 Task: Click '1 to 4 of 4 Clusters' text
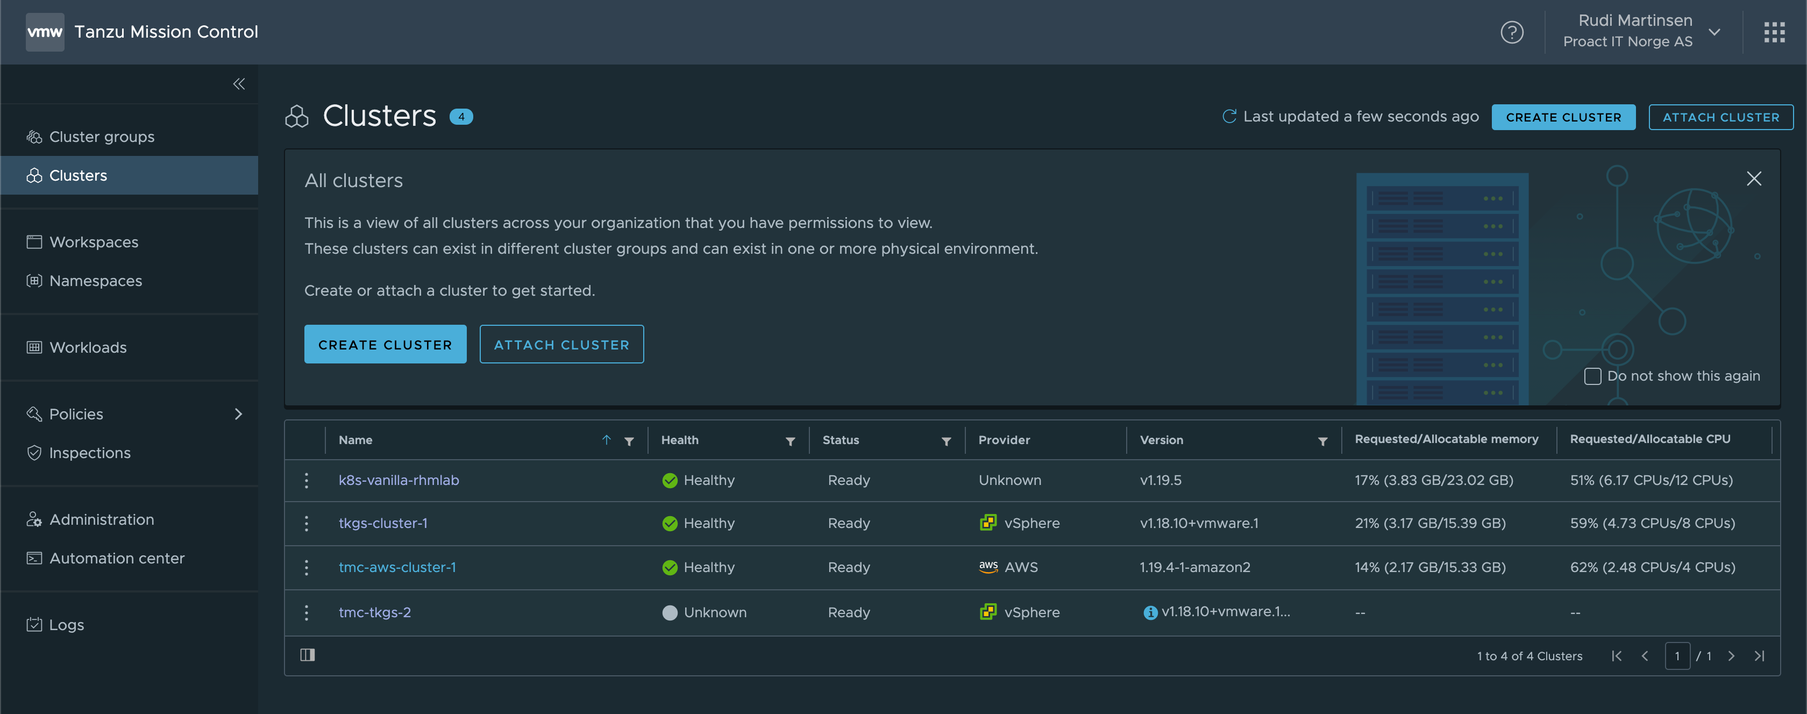1529,656
